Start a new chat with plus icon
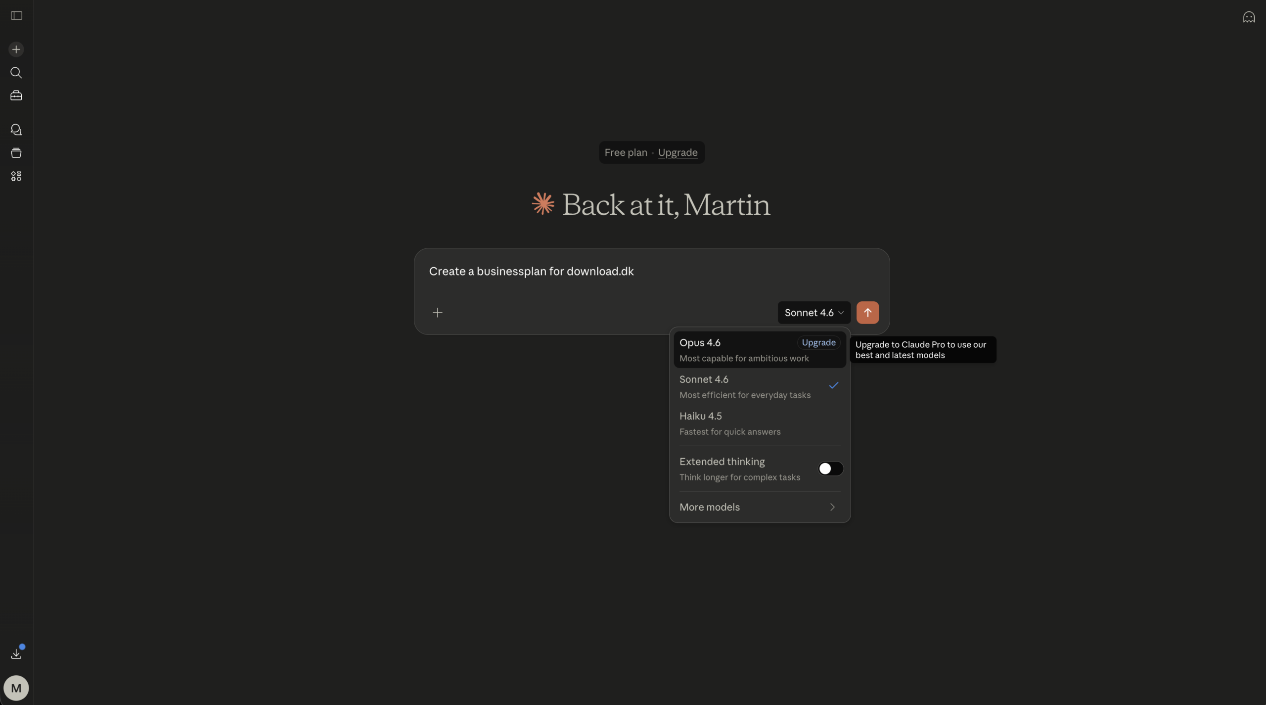This screenshot has width=1266, height=705. (16, 49)
